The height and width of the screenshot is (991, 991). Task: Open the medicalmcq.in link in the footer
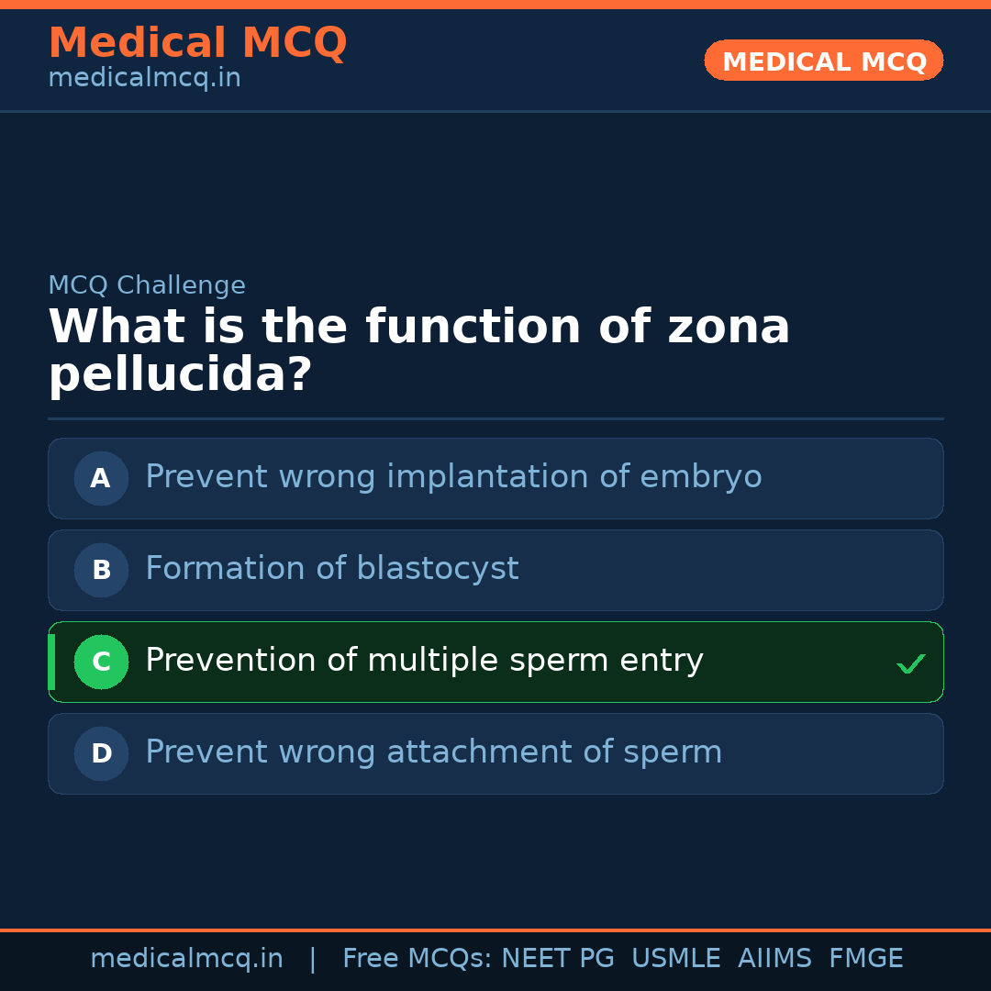(186, 959)
